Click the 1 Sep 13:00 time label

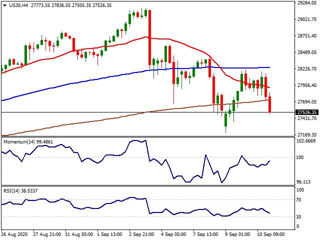110,234
